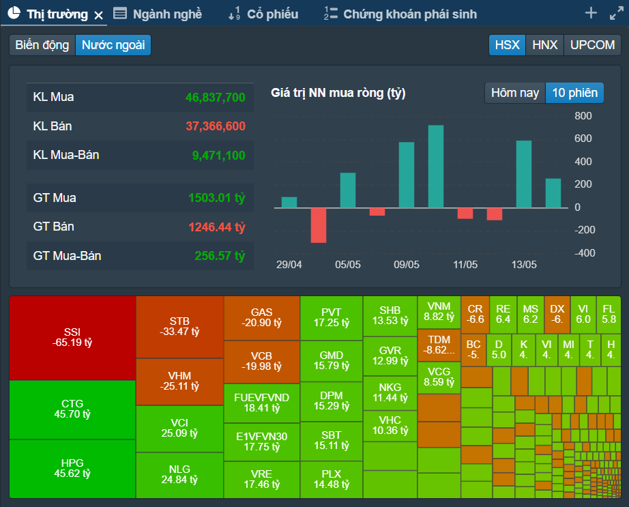Open the Chứng khoán phái sinh tab
Viewport: 629px width, 507px height.
[x=410, y=14]
